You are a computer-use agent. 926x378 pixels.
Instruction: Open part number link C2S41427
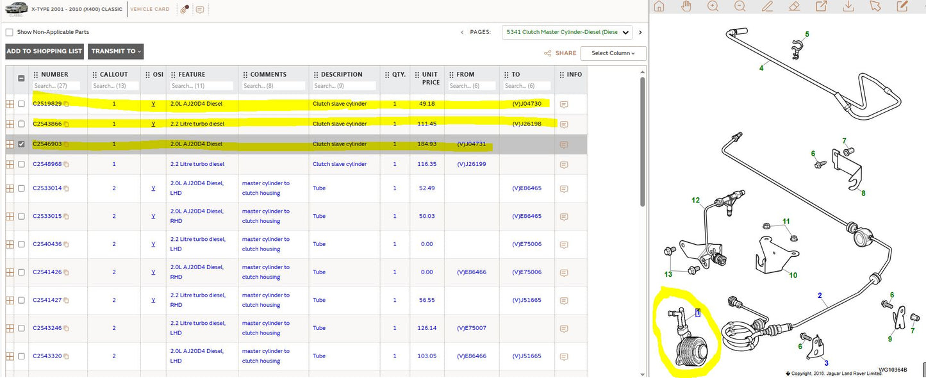pos(47,300)
